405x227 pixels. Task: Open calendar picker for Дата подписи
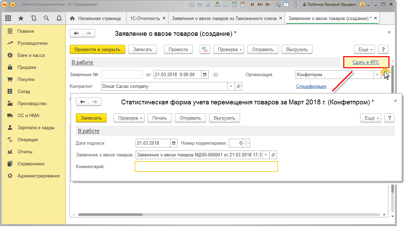(x=174, y=143)
